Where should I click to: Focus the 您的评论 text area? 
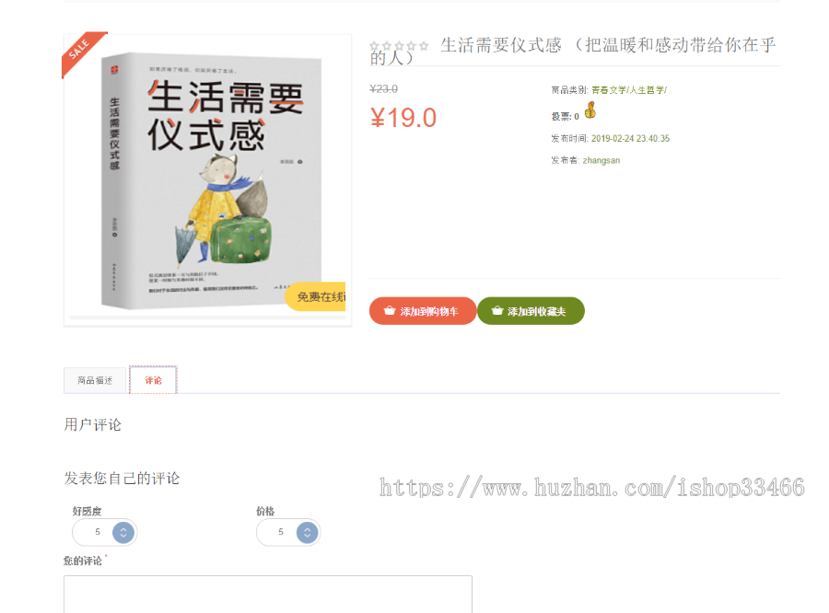click(x=268, y=595)
